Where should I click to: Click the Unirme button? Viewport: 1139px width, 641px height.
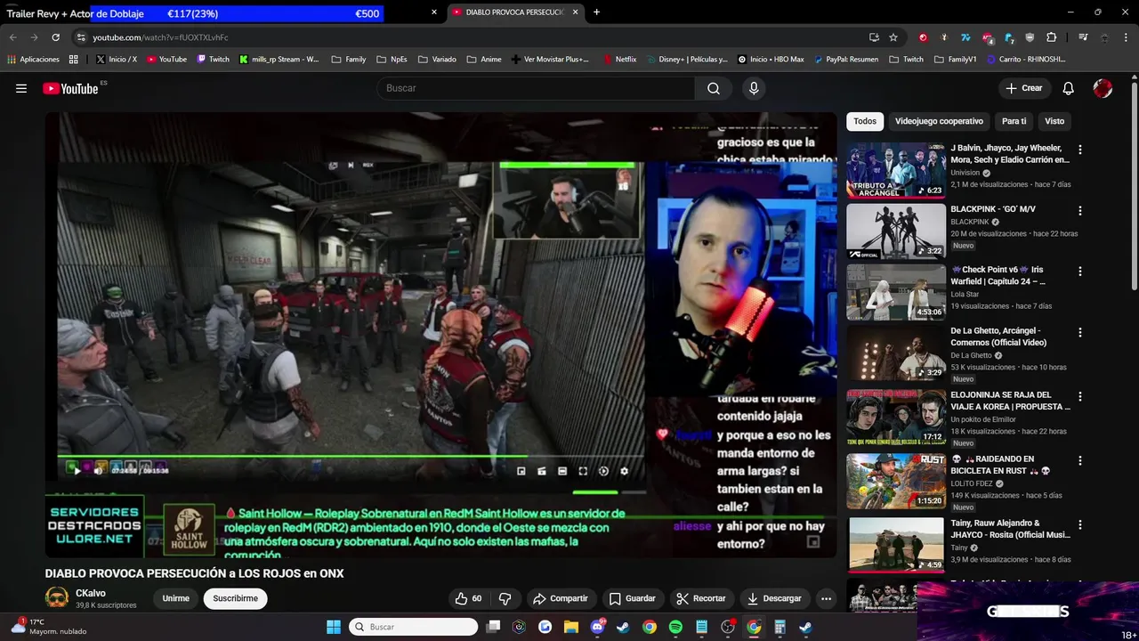click(176, 598)
